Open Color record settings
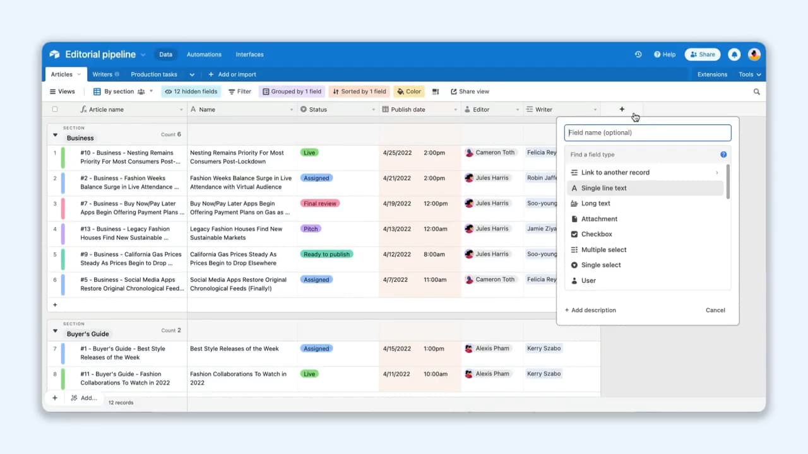This screenshot has height=454, width=808. (408, 91)
